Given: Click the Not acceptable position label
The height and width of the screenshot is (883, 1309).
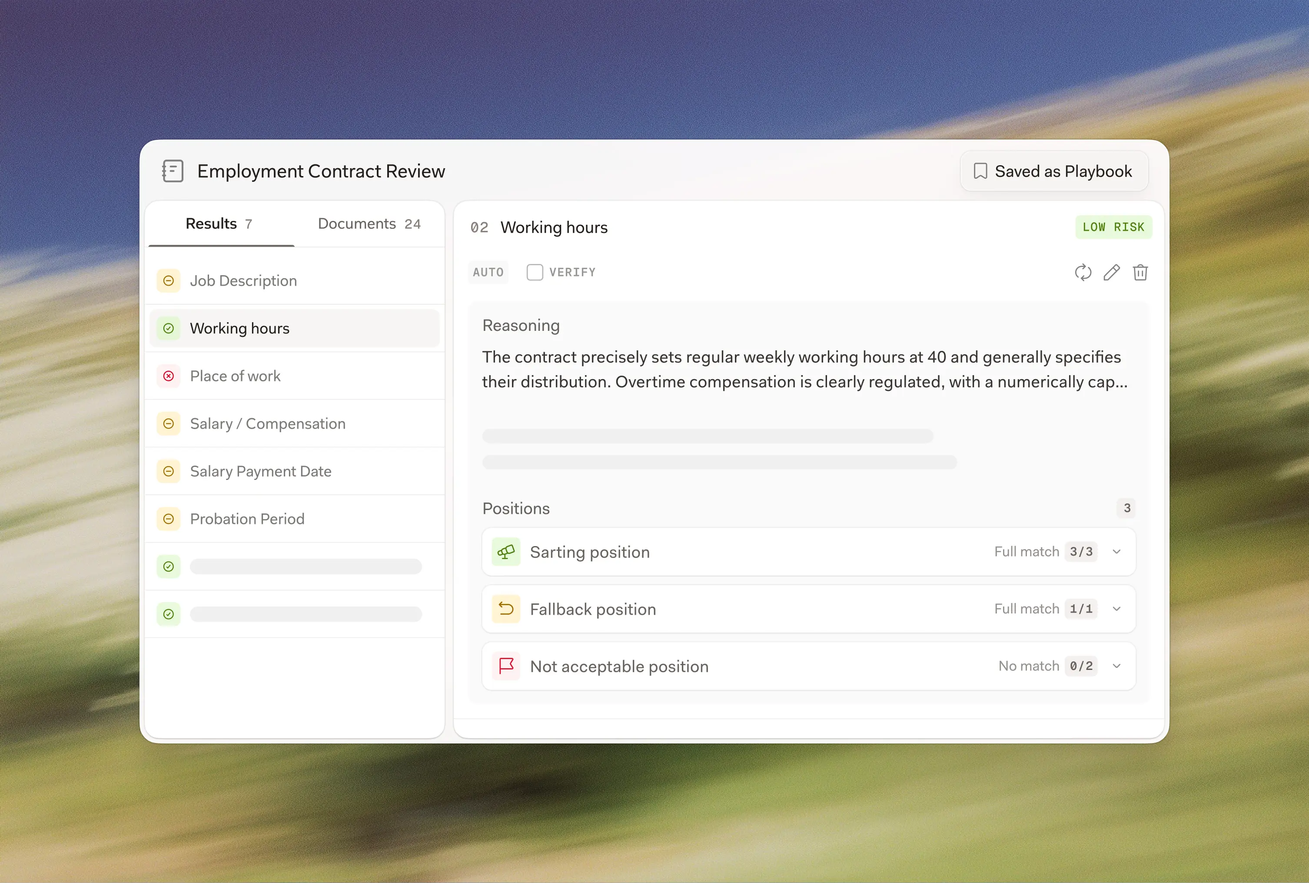Looking at the screenshot, I should 619,667.
